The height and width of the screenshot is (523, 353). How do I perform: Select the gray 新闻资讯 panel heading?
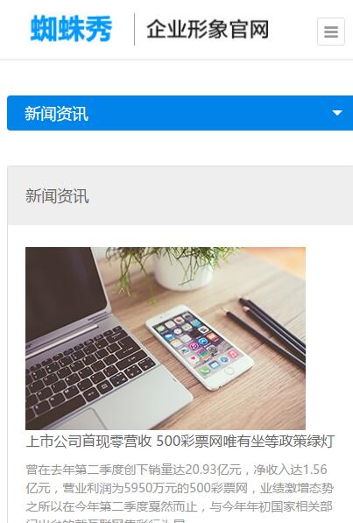[x=57, y=195]
